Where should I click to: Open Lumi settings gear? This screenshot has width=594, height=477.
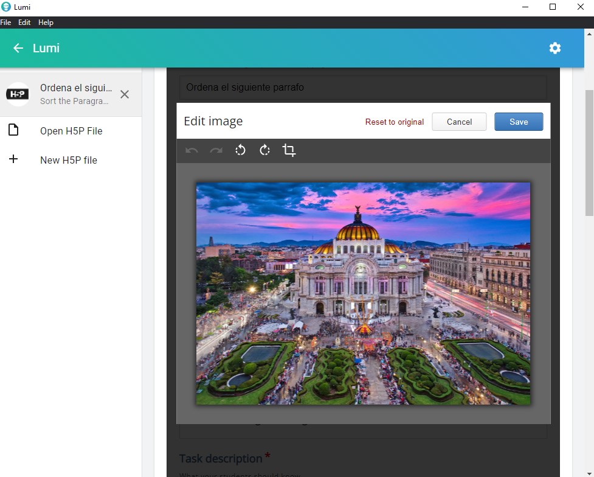pos(554,48)
